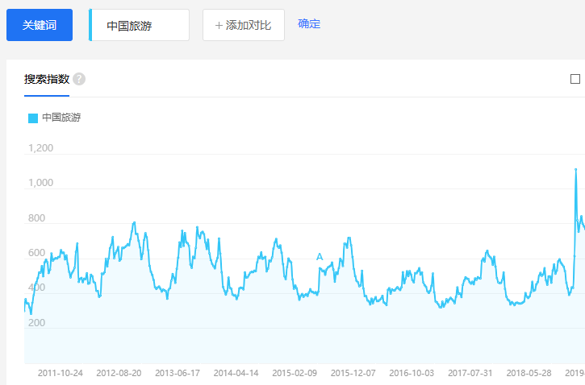Toggle the 中国旅游 legend color swatch

click(33, 118)
